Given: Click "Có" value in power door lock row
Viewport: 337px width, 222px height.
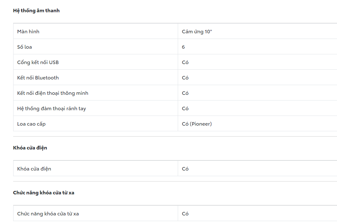Looking at the screenshot, I should click(185, 169).
